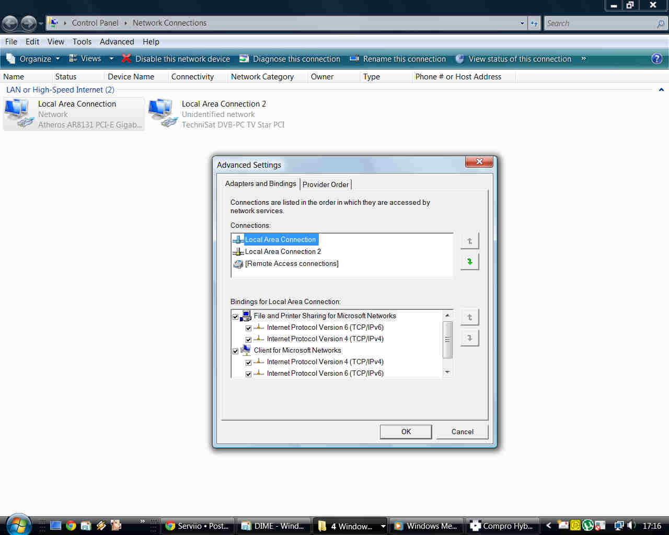Image resolution: width=669 pixels, height=535 pixels.
Task: Expand toolbar overflow chevron
Action: (584, 59)
